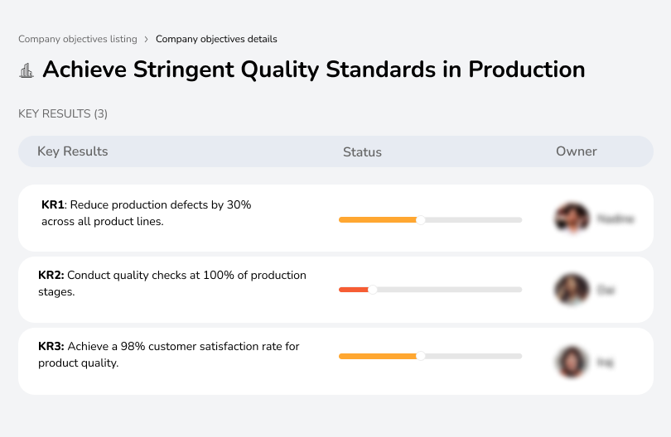The height and width of the screenshot is (437, 671).
Task: Click Company objectives details breadcrumb
Action: click(x=216, y=39)
